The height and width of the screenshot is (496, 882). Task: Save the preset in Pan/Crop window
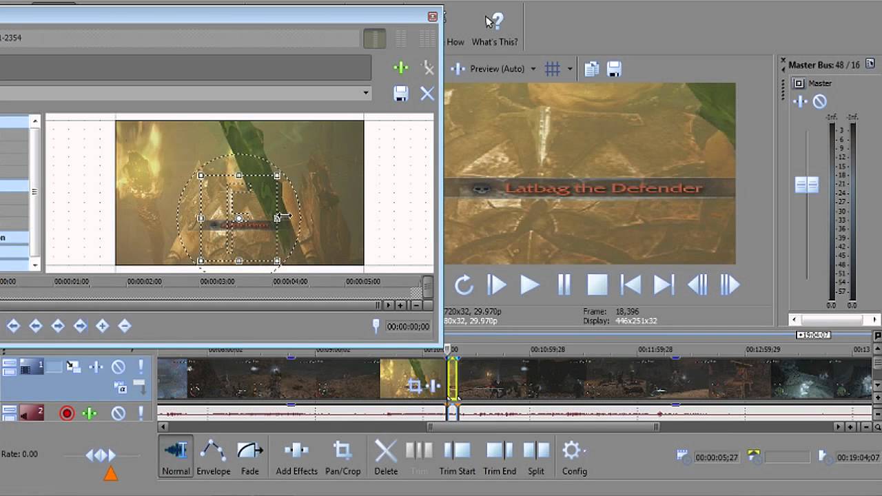[401, 94]
